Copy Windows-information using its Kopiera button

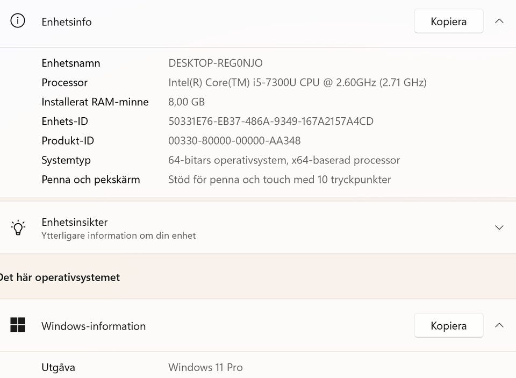(448, 325)
